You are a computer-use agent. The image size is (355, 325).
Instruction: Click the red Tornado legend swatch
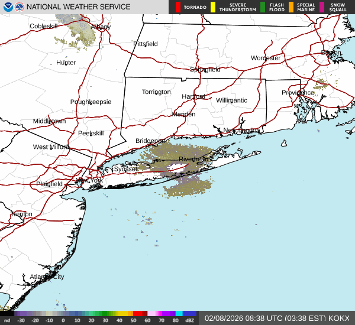178,7
